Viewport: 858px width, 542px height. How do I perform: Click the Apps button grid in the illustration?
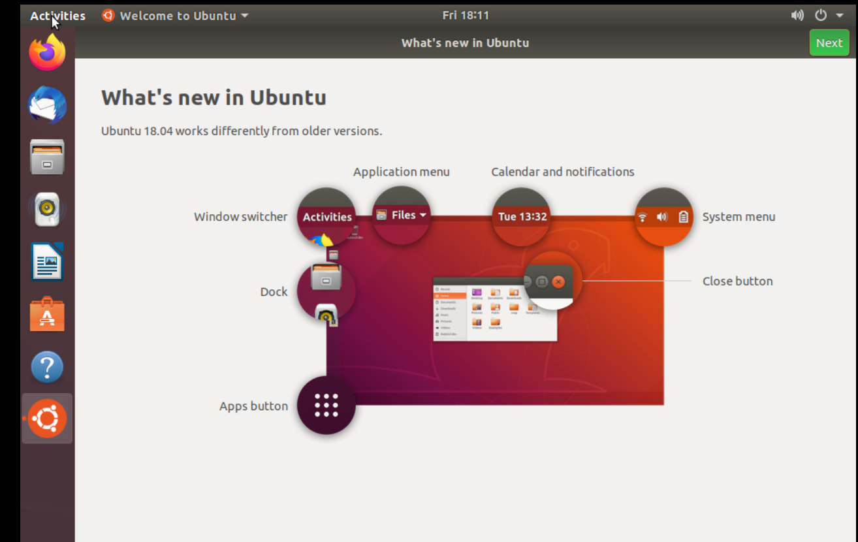click(x=326, y=406)
